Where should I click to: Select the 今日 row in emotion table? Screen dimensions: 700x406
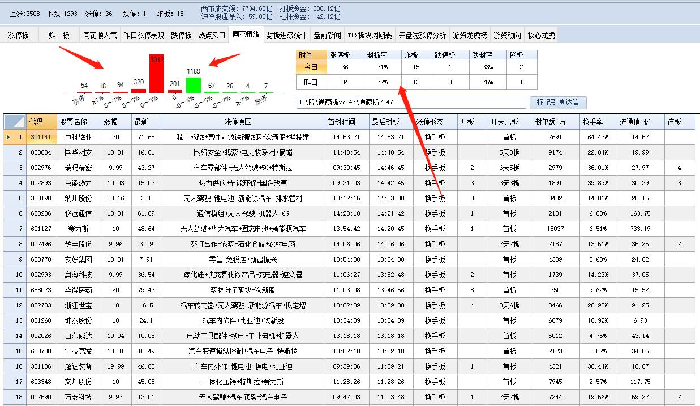pyautogui.click(x=311, y=67)
